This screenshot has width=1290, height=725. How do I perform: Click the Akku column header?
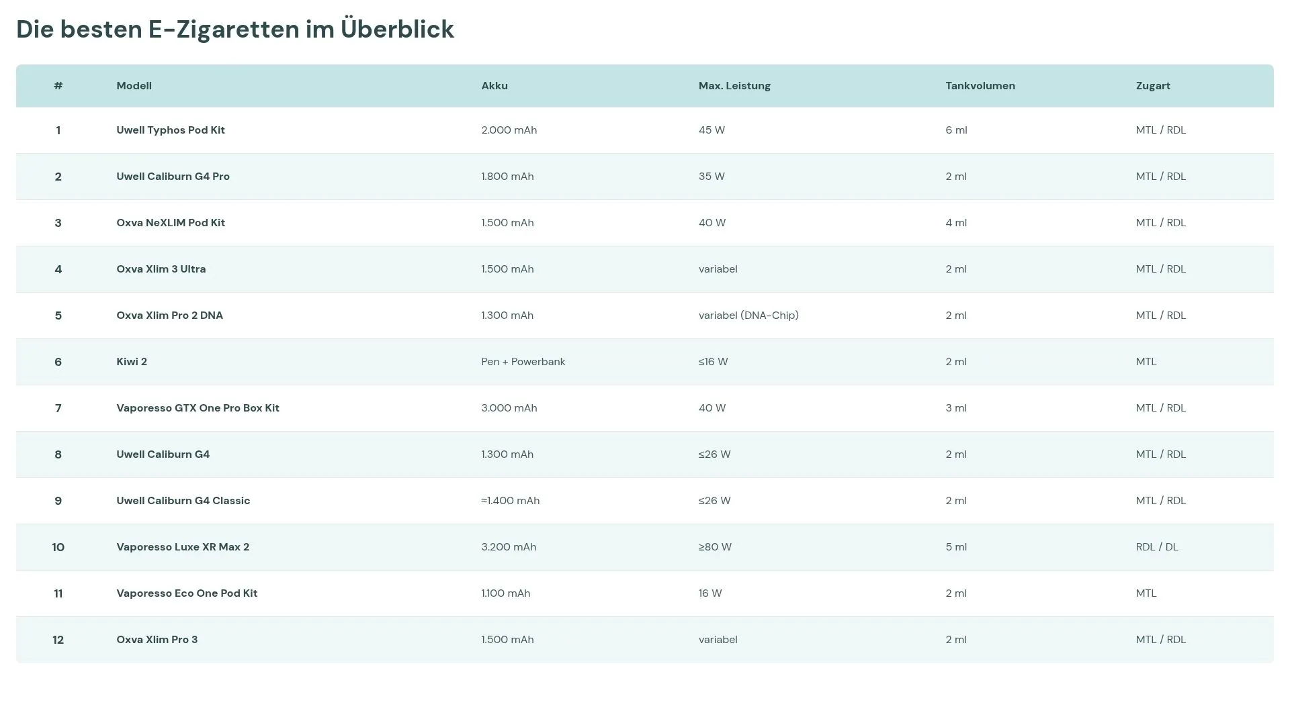coord(494,85)
